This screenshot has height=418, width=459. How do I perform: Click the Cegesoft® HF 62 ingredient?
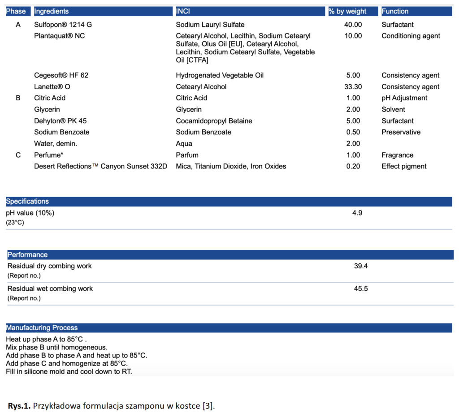(x=61, y=75)
